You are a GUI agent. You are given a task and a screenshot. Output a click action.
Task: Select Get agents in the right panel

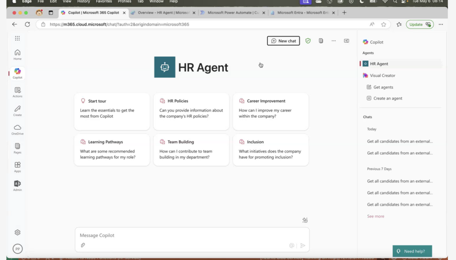coord(380,87)
